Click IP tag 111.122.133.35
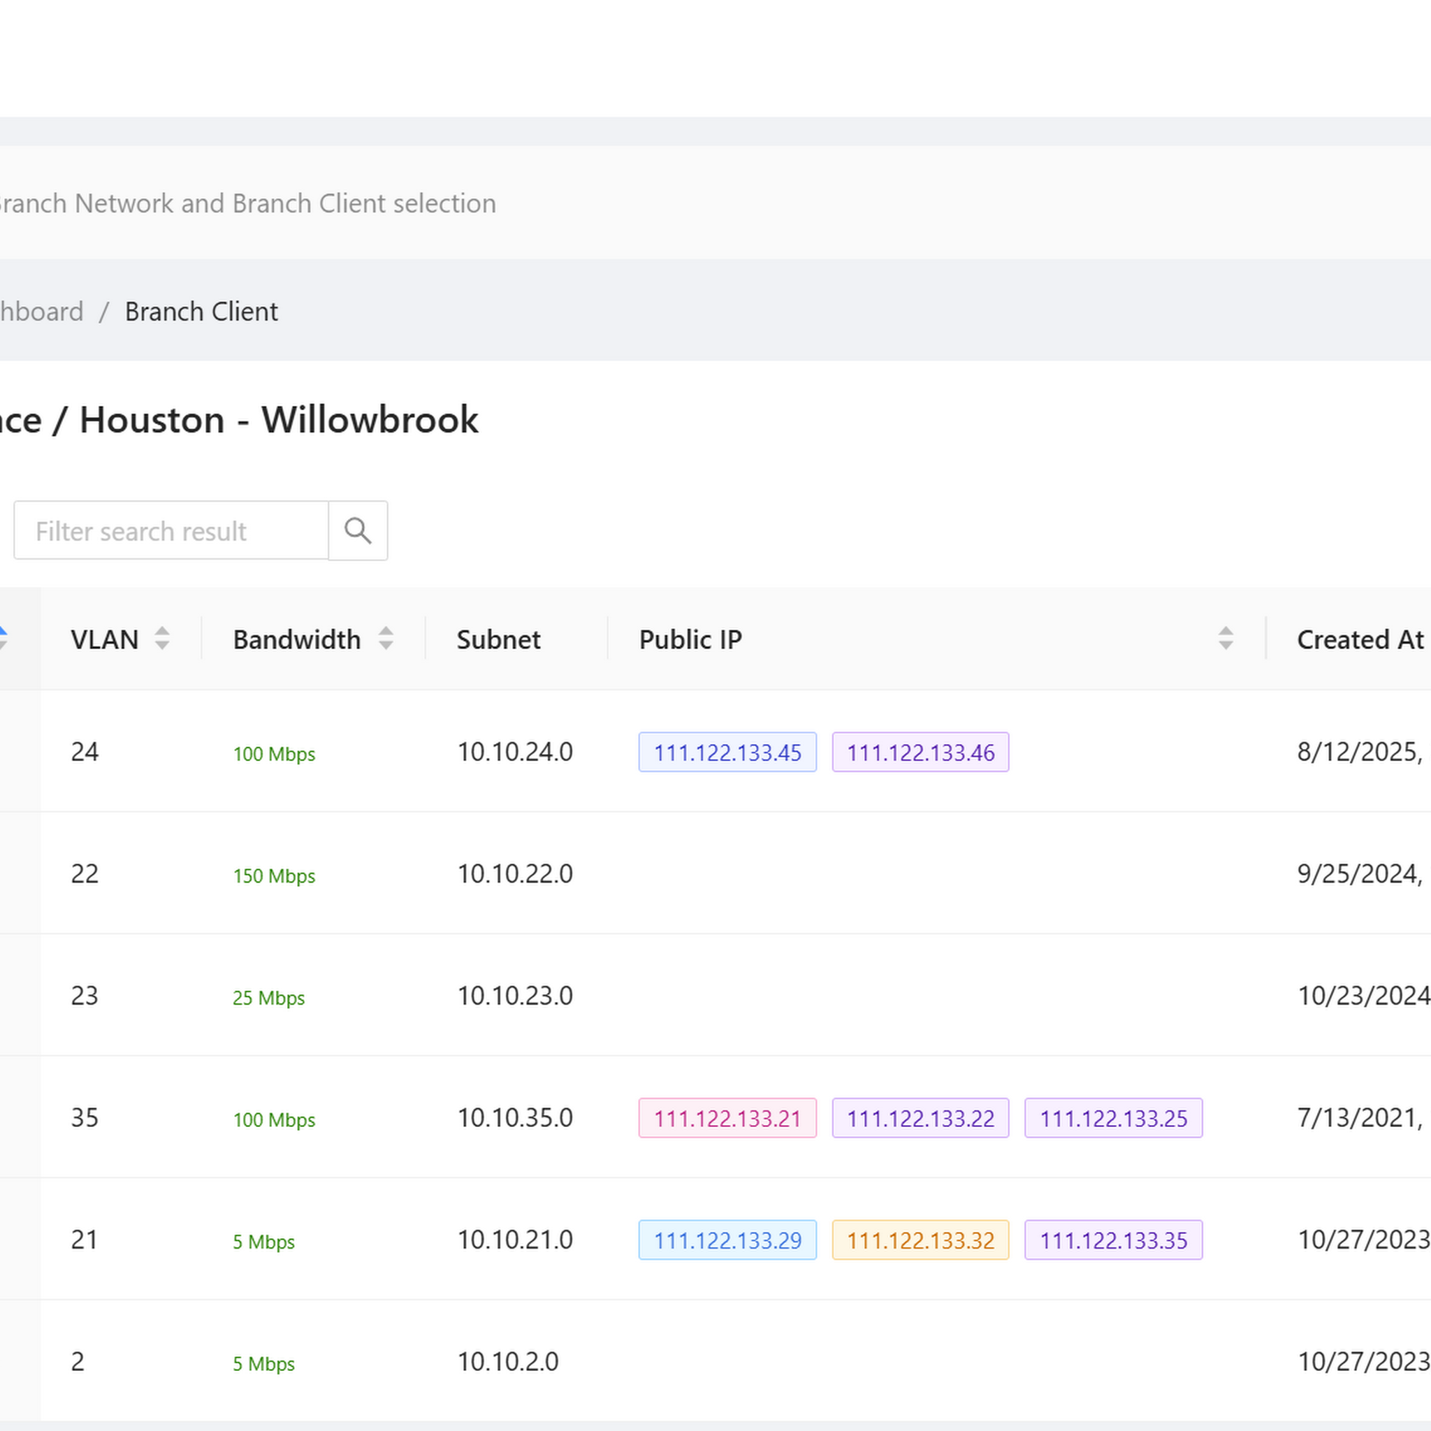Viewport: 1431px width, 1431px height. coord(1112,1240)
